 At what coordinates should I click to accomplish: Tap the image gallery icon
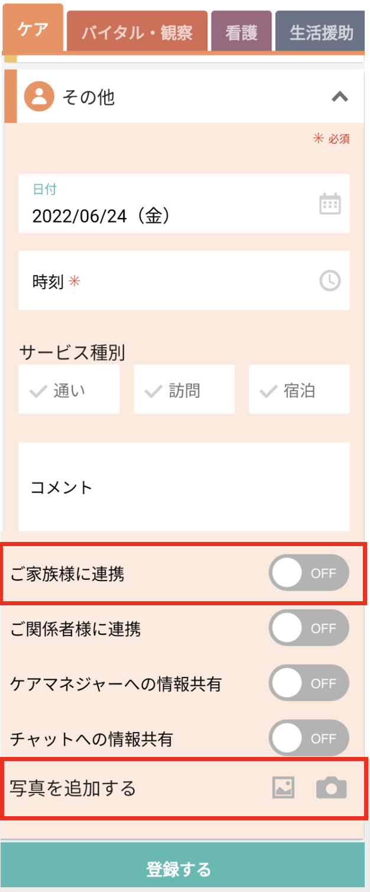[x=283, y=788]
